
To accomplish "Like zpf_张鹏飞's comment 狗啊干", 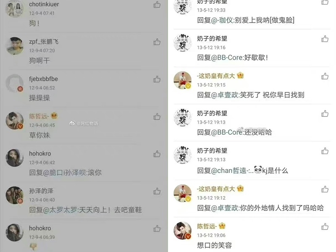I will pyautogui.click(x=157, y=42).
